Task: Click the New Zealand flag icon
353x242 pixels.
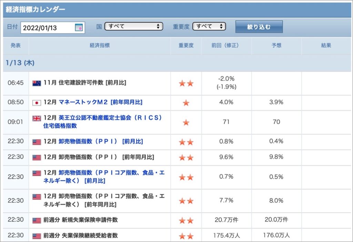Action: [37, 83]
